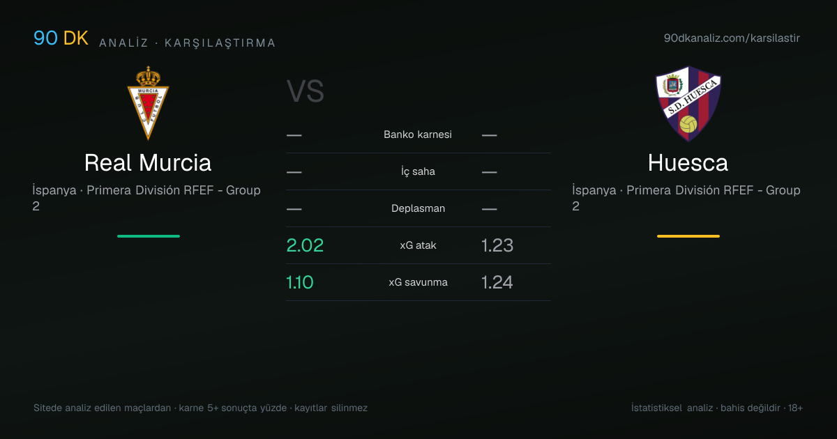The height and width of the screenshot is (439, 837).
Task: Click the Deplasman row label
Action: pos(418,208)
